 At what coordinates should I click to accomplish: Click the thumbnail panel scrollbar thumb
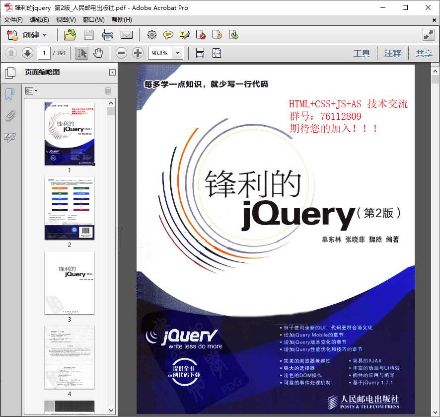pos(111,111)
